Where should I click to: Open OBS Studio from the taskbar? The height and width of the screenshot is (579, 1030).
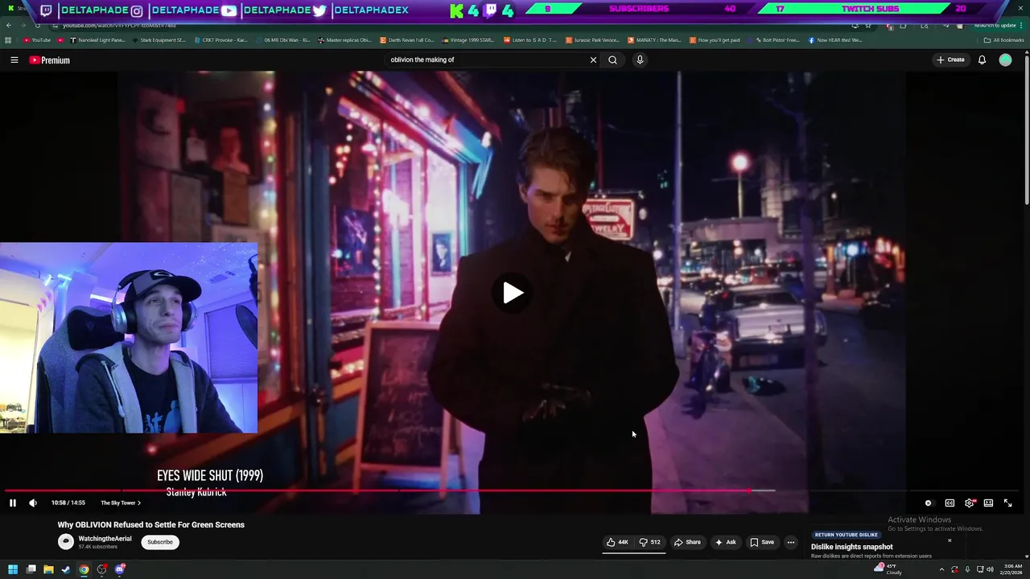(102, 569)
